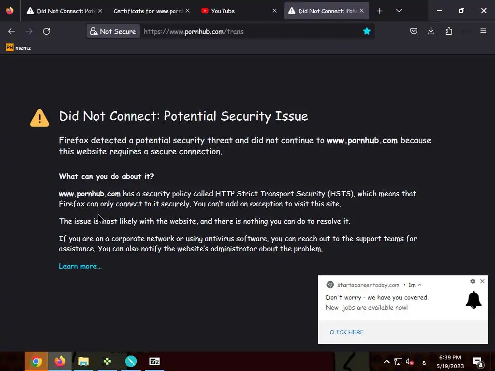Open the green clover app in taskbar
The height and width of the screenshot is (371, 495).
[107, 361]
